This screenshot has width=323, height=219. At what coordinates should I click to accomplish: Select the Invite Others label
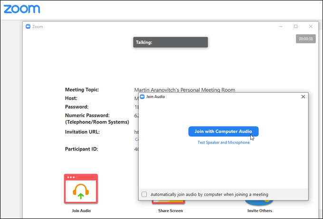click(259, 210)
